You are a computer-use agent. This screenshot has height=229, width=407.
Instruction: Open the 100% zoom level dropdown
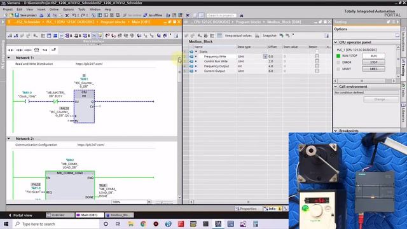[149, 202]
